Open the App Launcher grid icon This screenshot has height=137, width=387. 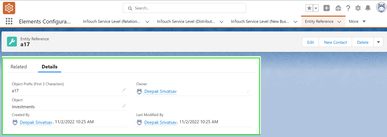tap(9, 21)
